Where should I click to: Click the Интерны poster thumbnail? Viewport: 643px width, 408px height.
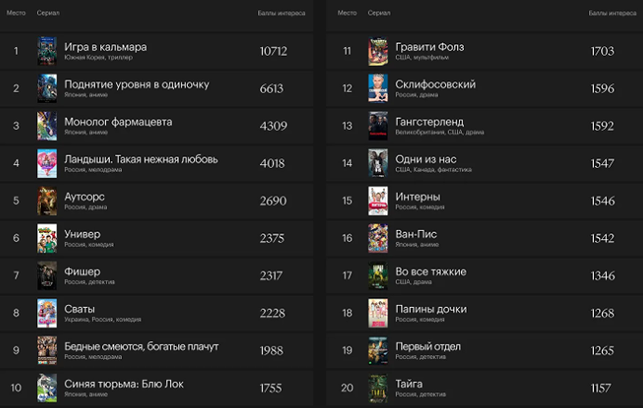tap(377, 200)
